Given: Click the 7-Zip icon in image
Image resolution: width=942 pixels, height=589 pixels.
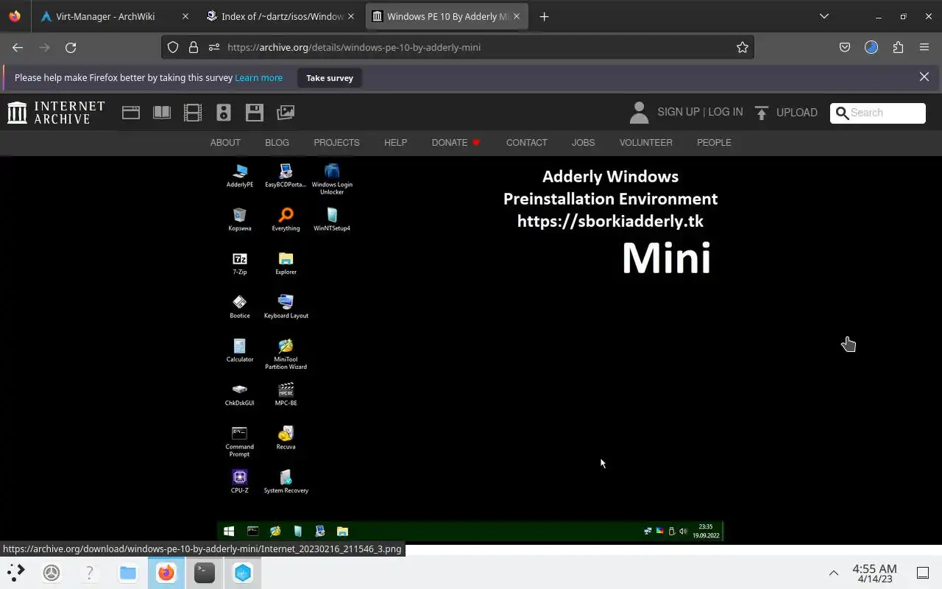Looking at the screenshot, I should coord(240,263).
